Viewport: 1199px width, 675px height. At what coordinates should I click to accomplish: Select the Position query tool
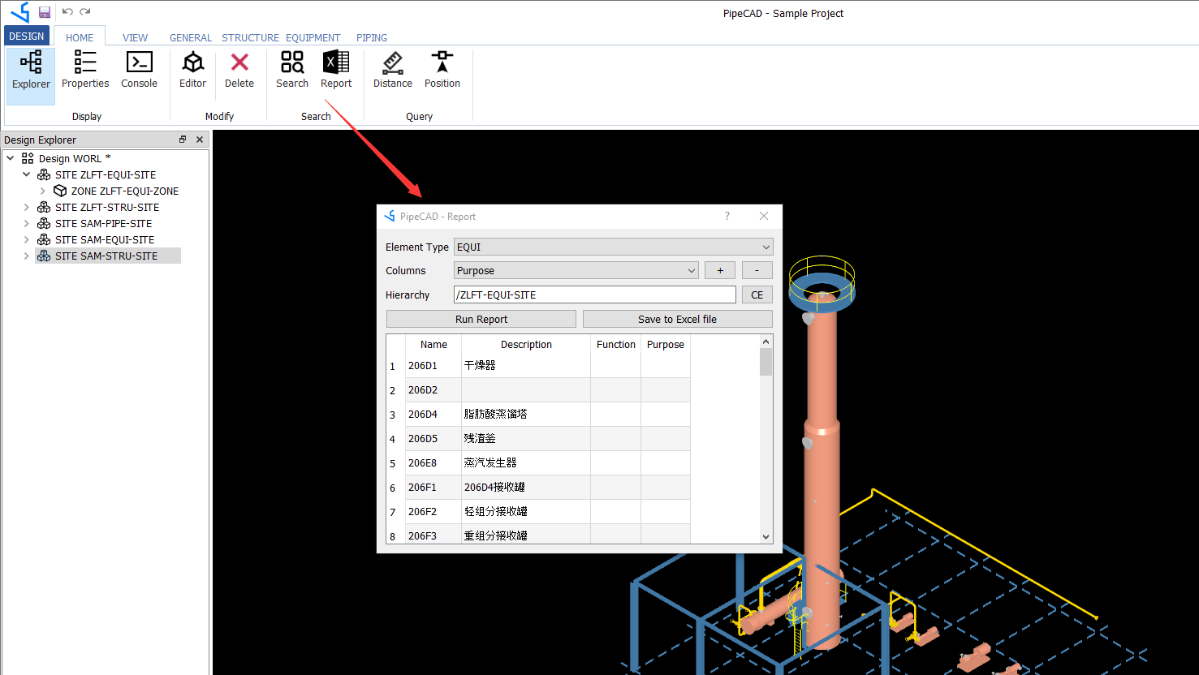pos(442,71)
